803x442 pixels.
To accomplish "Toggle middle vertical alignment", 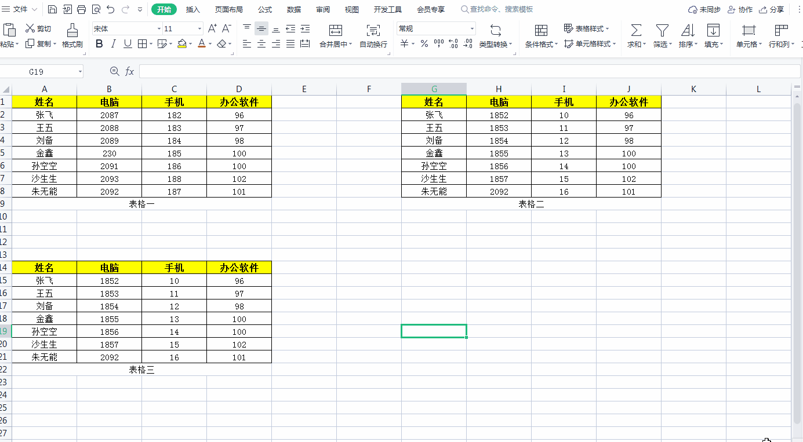I will (x=261, y=28).
